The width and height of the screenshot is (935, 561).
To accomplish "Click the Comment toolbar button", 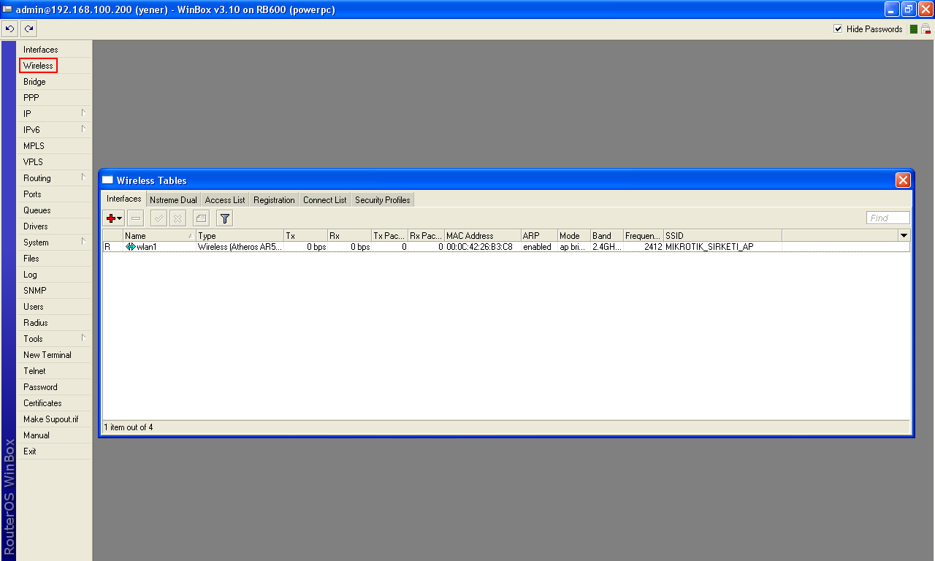I will (x=201, y=218).
